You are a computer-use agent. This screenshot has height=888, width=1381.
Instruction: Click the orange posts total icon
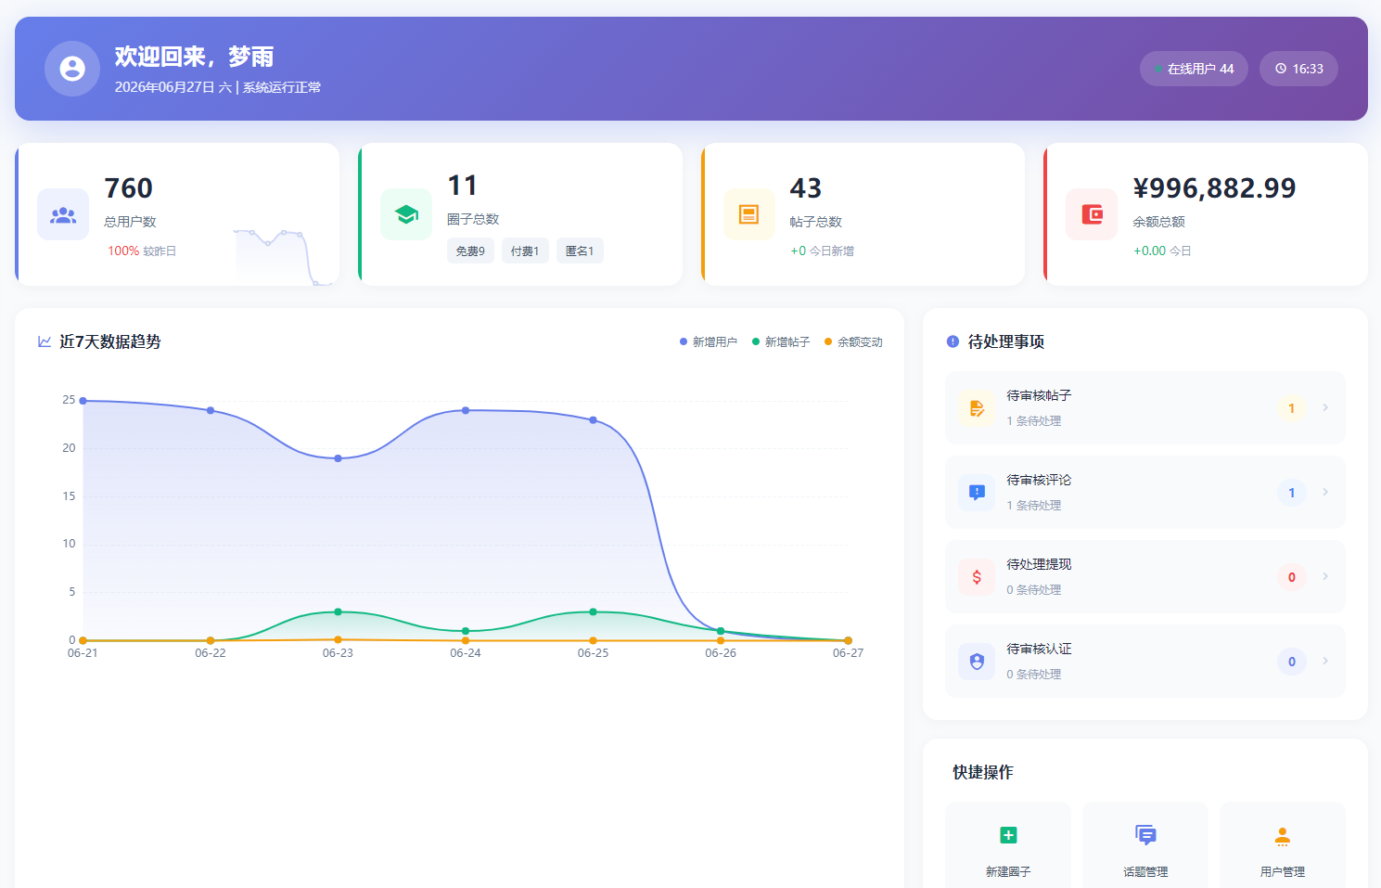point(749,214)
